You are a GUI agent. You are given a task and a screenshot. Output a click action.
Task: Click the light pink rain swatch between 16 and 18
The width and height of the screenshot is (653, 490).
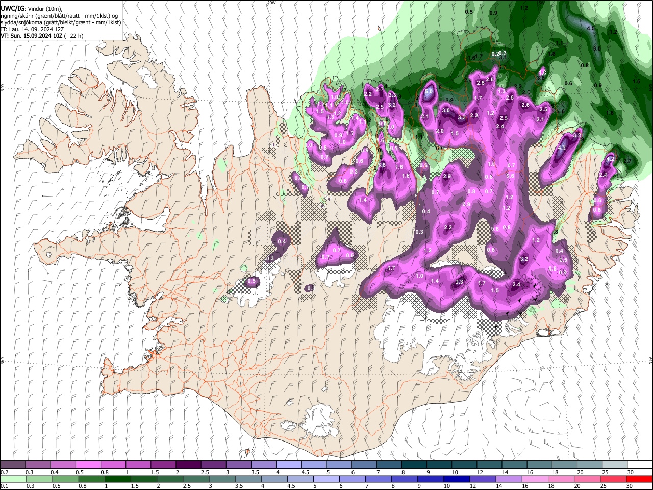[534, 479]
